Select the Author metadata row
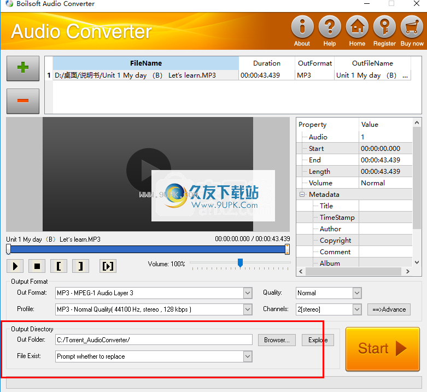427x392 pixels. point(354,229)
